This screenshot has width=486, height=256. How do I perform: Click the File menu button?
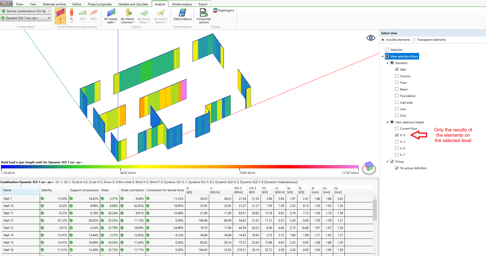6,4
